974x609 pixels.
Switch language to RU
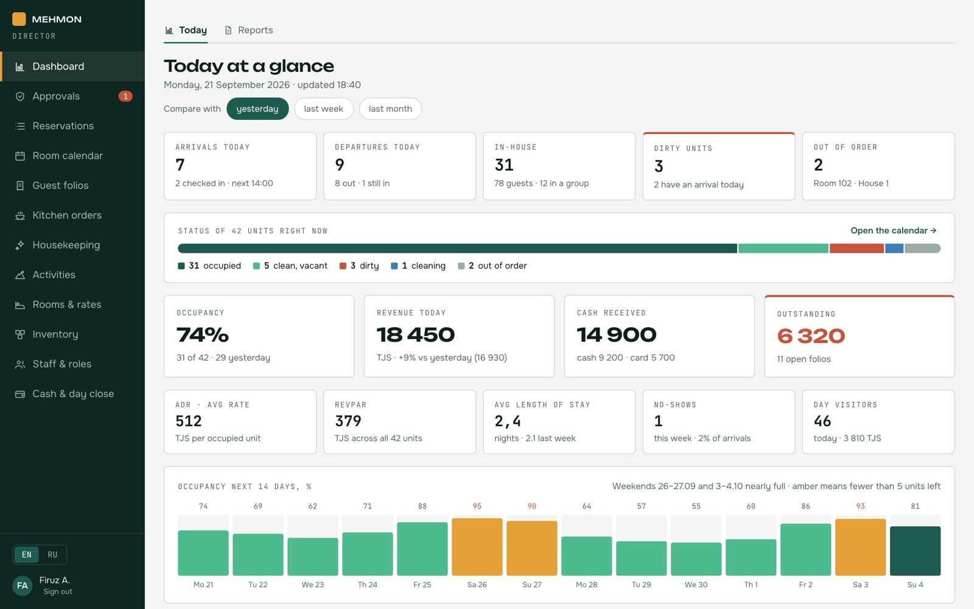[52, 555]
